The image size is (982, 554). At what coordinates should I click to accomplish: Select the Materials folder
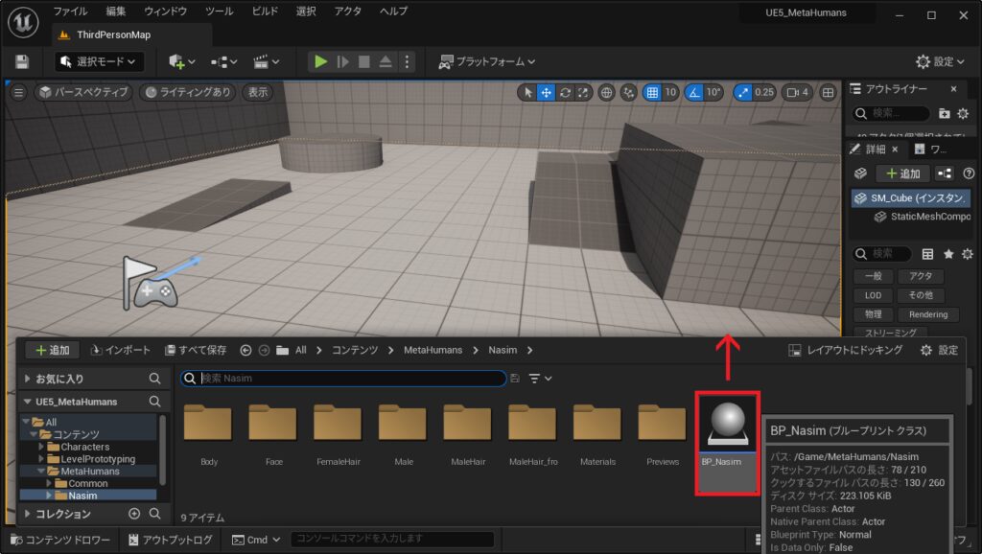pyautogui.click(x=597, y=435)
